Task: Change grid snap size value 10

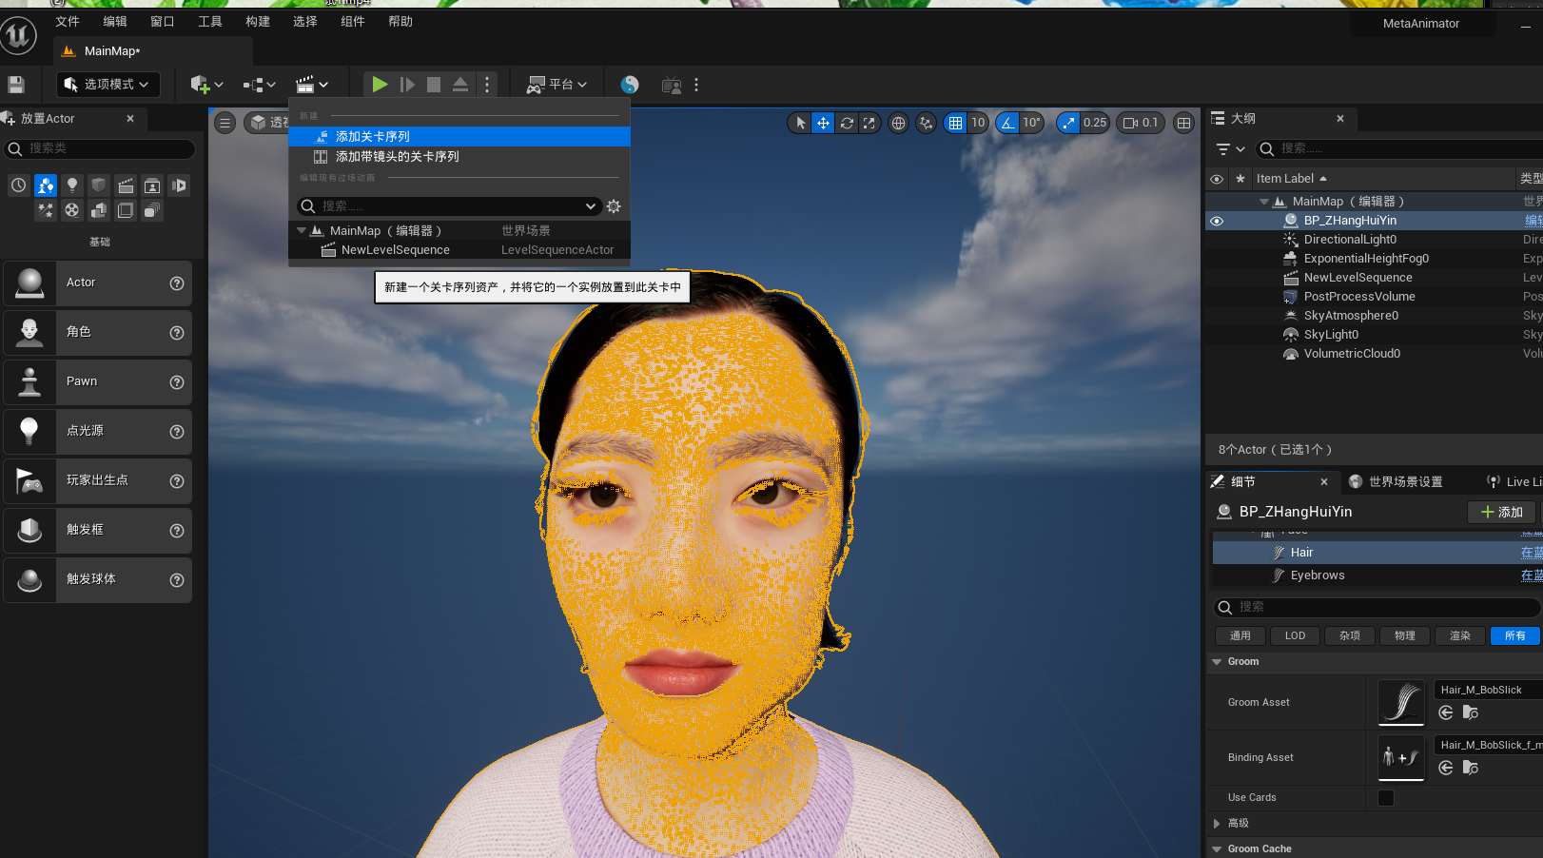Action: 978,123
